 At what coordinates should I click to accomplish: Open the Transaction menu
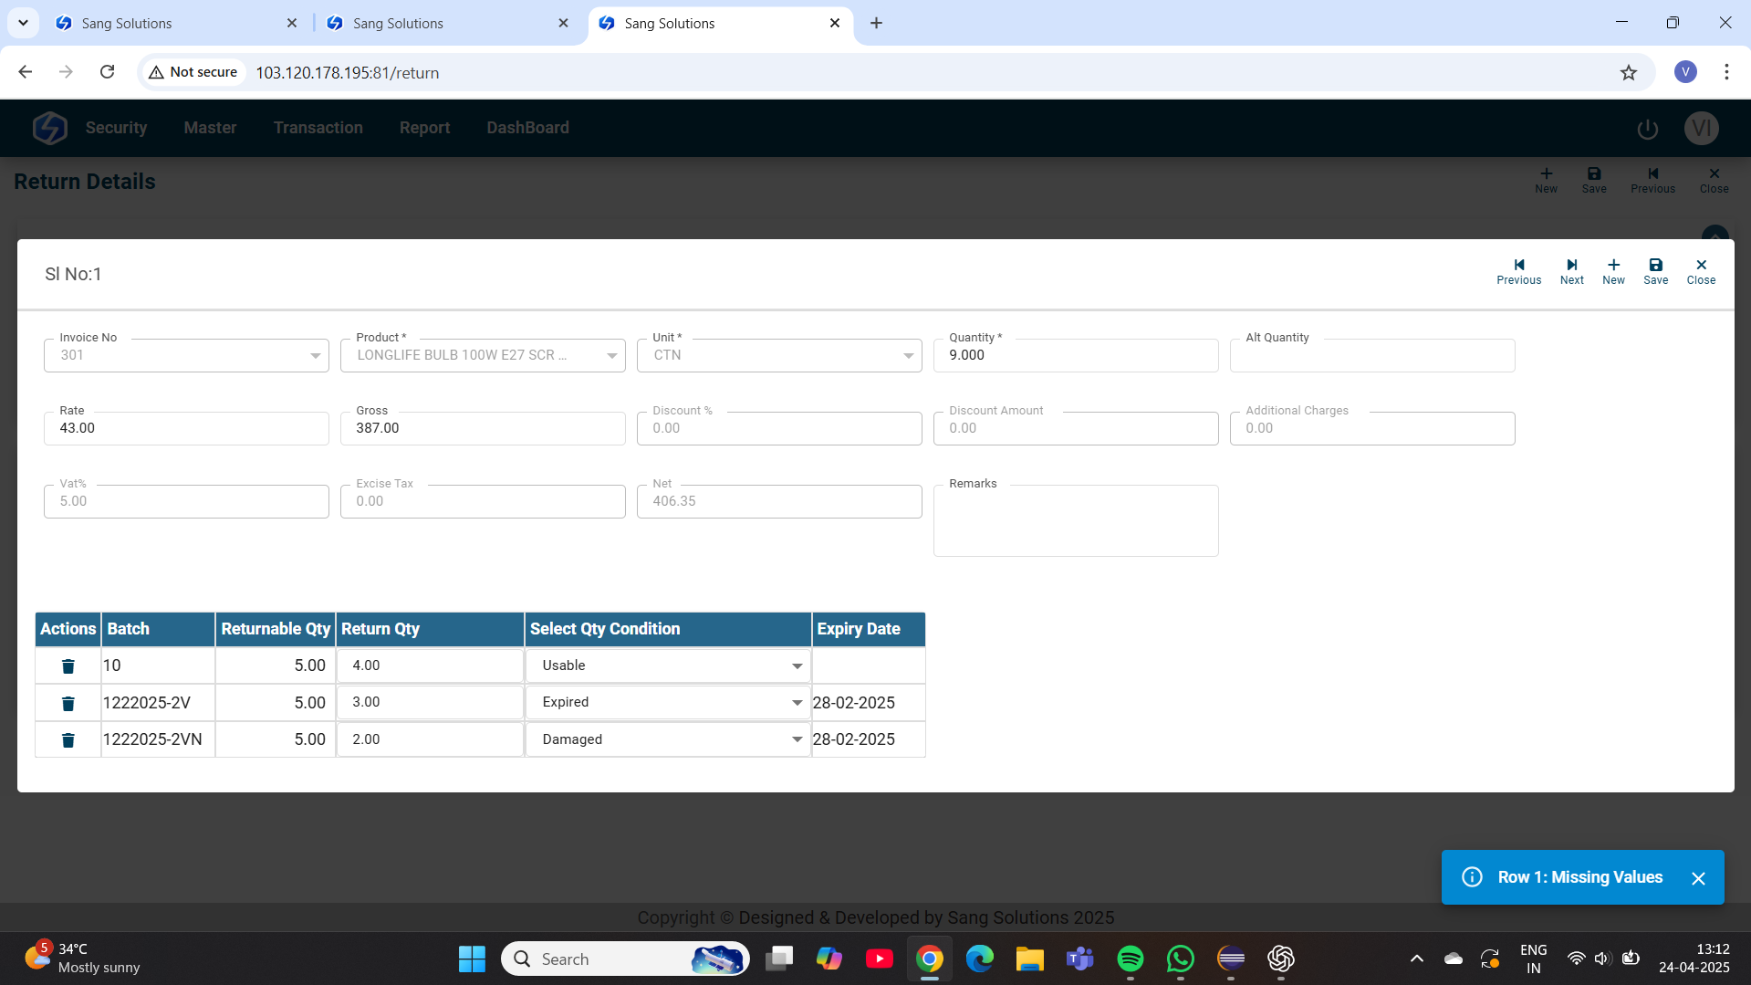click(318, 128)
